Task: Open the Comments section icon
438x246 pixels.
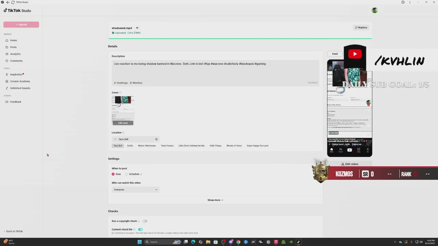Action: (7, 61)
